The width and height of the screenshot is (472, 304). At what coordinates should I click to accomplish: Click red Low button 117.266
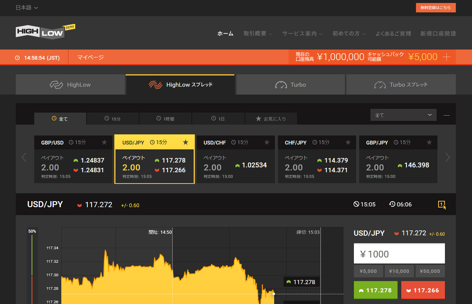[x=423, y=290]
